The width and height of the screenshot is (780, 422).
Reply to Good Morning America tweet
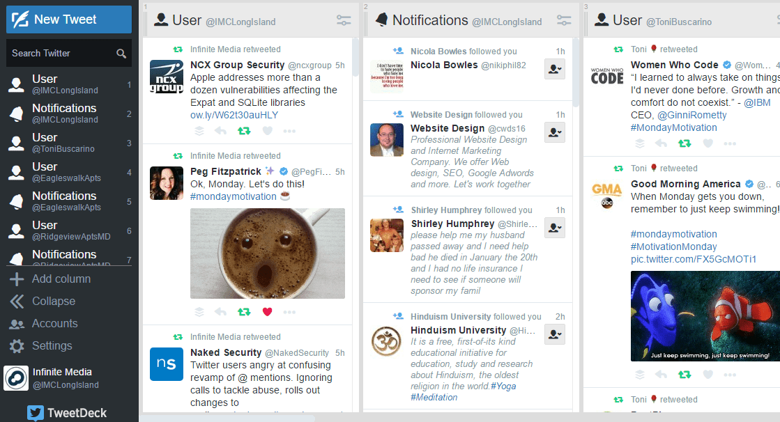point(661,375)
